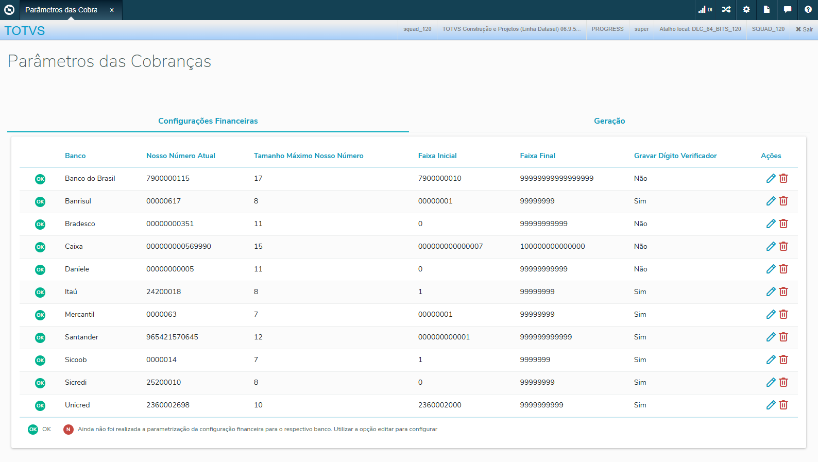This screenshot has width=818, height=462.
Task: Click the Faixa Inicial column header
Action: 437,156
